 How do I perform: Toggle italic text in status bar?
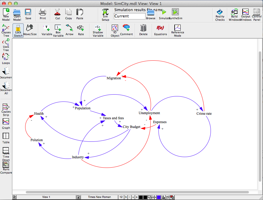pos(130,197)
